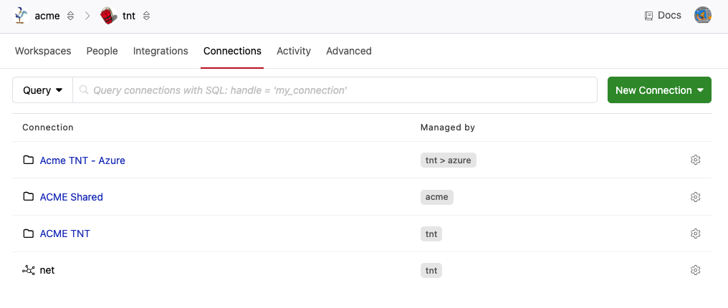This screenshot has width=728, height=308.
Task: Open the Acme TNT - Azure link
Action: pyautogui.click(x=82, y=160)
